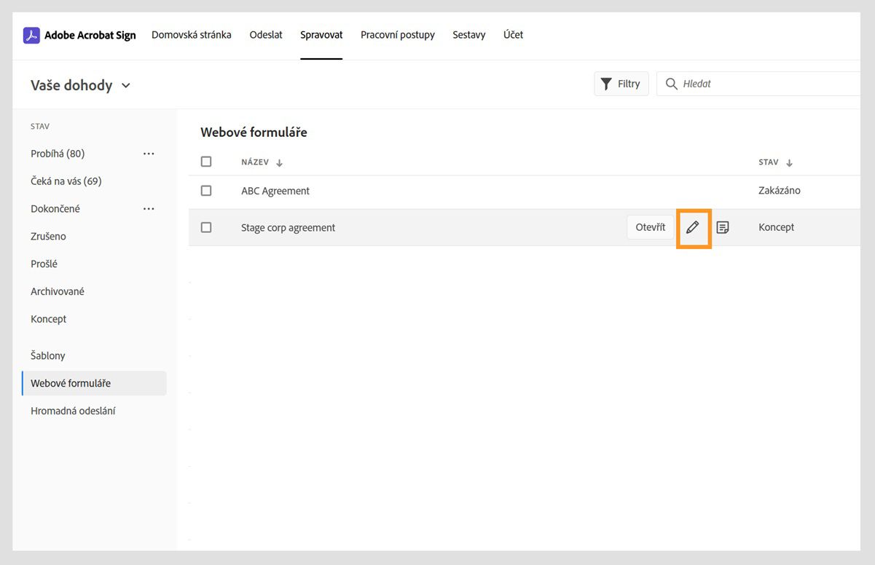875x565 pixels.
Task: Click the Otevřít button
Action: tap(650, 227)
